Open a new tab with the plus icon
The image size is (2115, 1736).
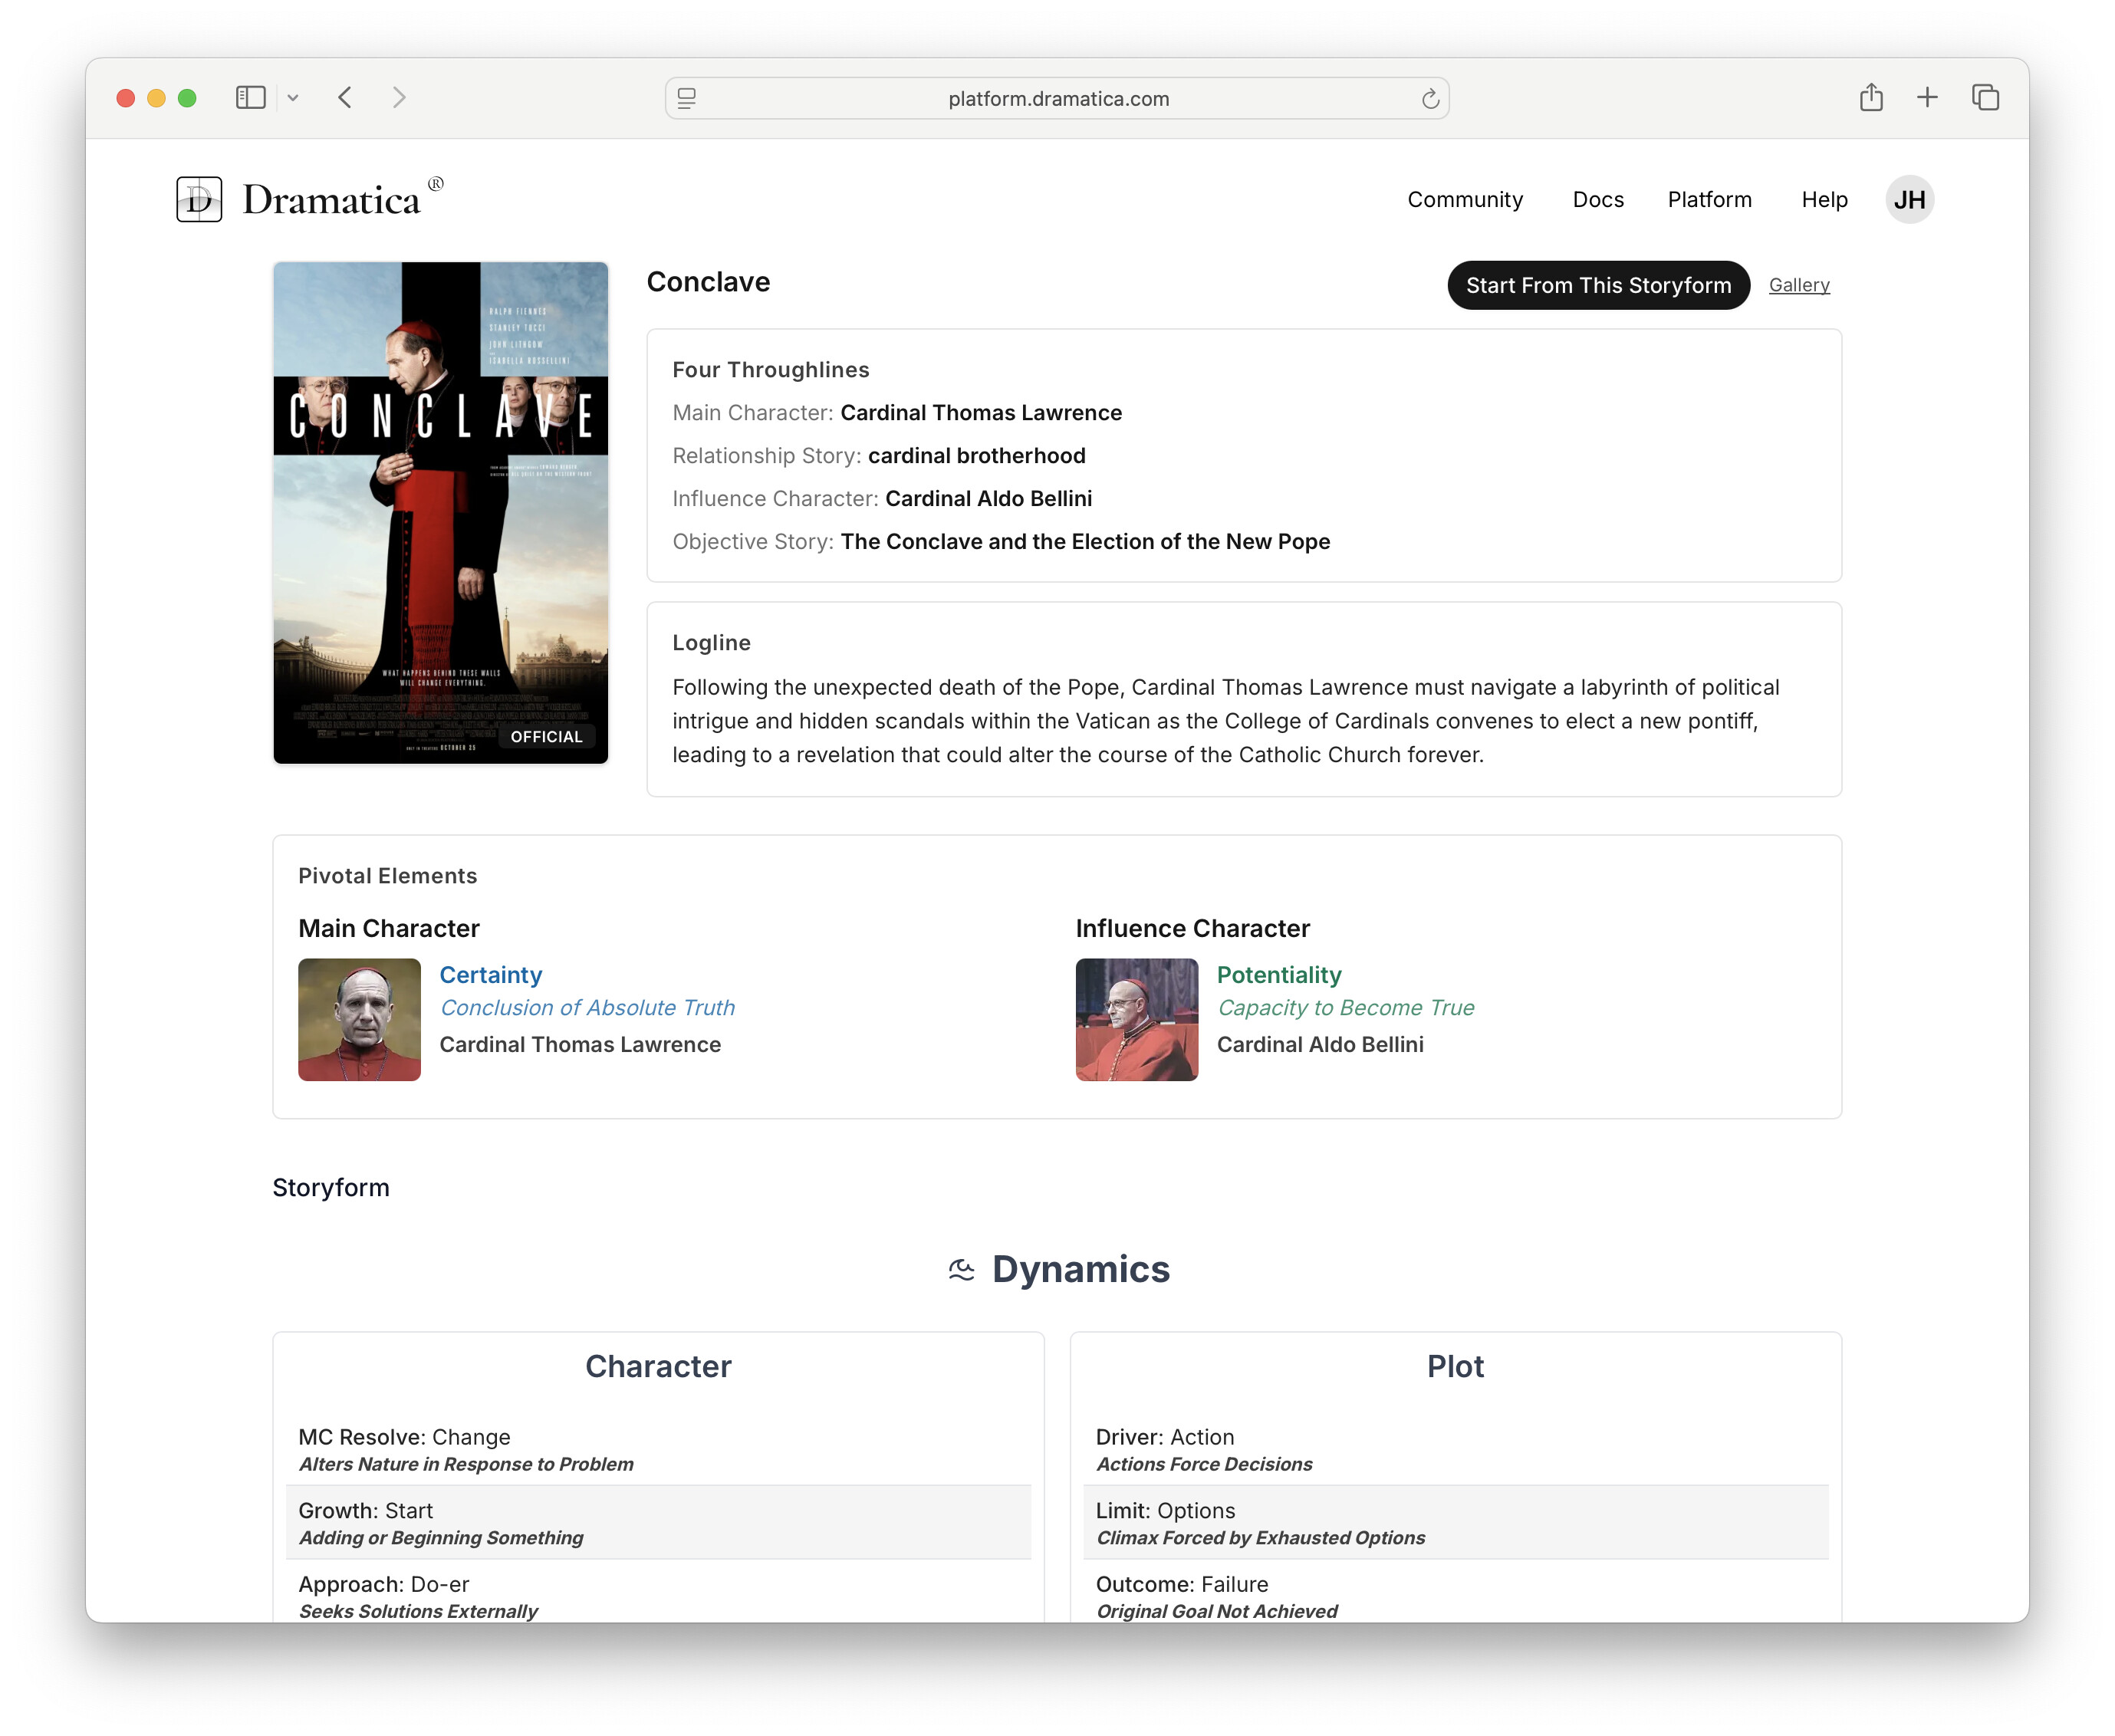coord(1927,97)
